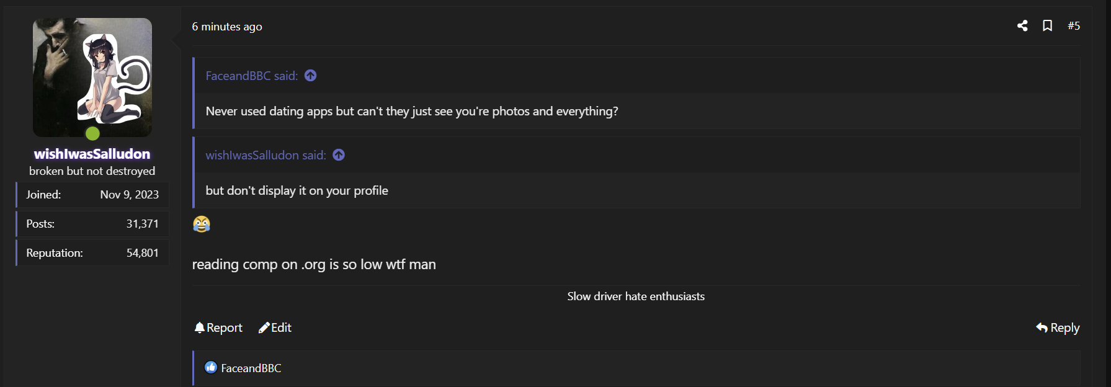Click the crying laughing emoji in post
1111x387 pixels.
[202, 224]
